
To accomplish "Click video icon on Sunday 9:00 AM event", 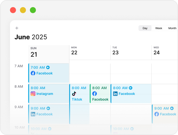I will point(48,108).
